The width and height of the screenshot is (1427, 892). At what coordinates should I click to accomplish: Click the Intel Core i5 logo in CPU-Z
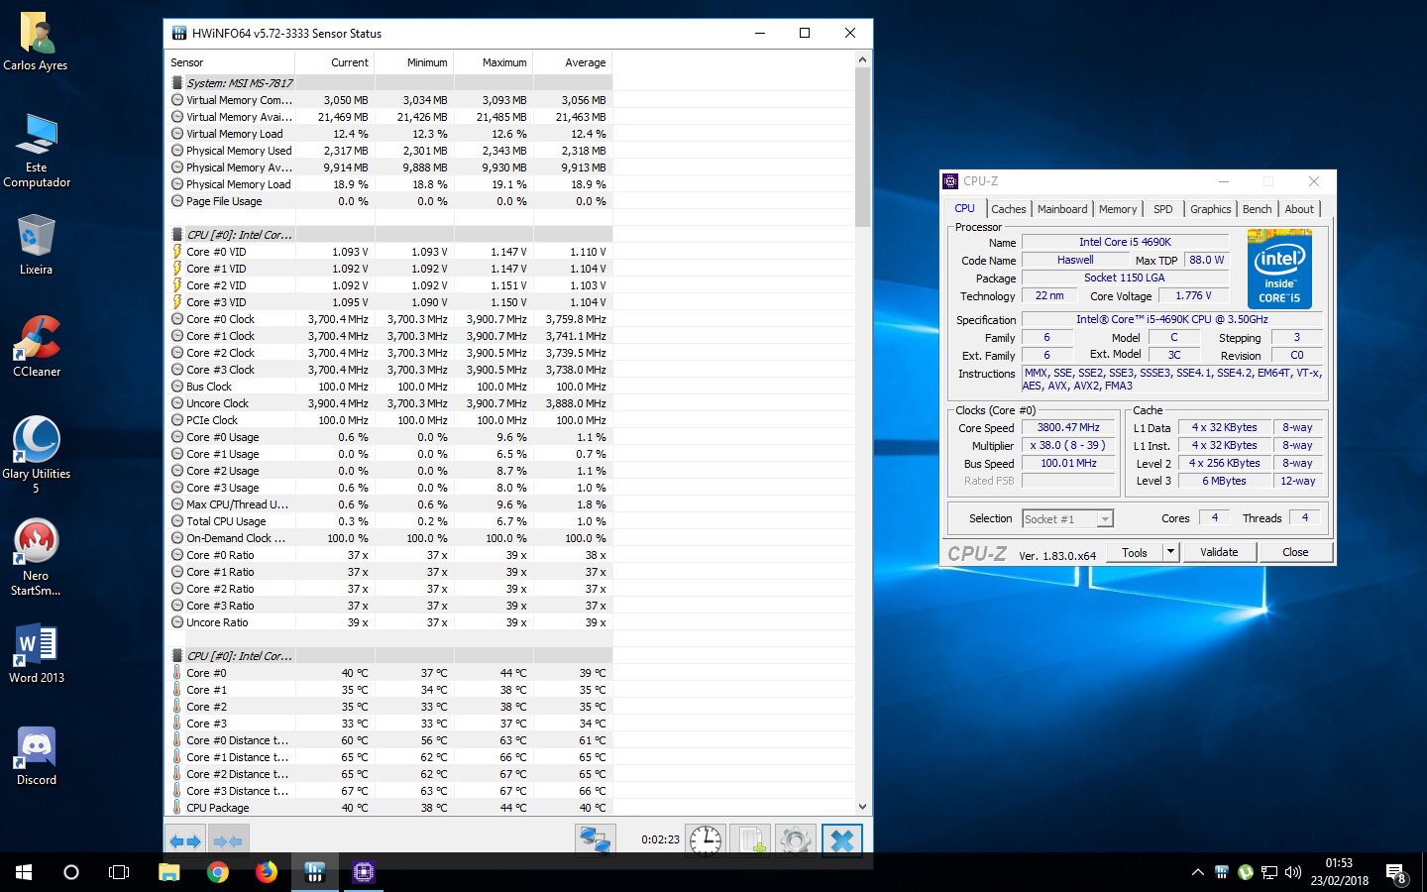[1279, 270]
